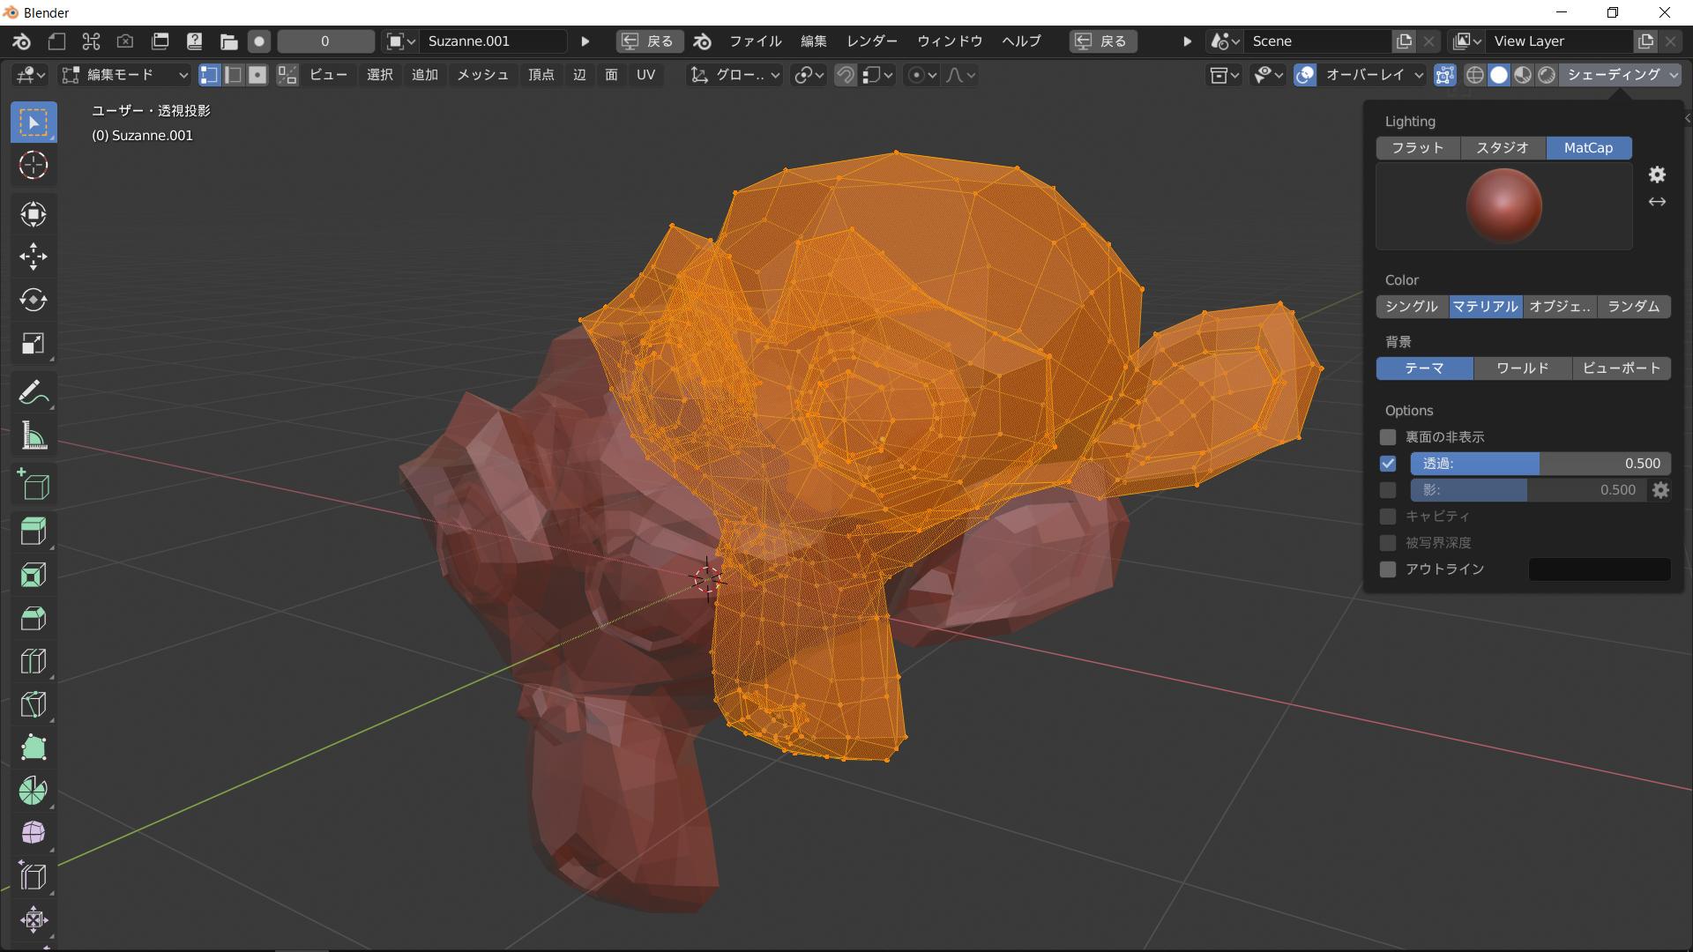The height and width of the screenshot is (952, 1693).
Task: Open the グロー transform orientation dropdown
Action: click(735, 75)
